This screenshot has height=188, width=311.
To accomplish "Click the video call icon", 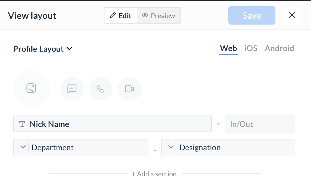I will point(129,89).
